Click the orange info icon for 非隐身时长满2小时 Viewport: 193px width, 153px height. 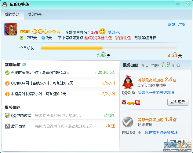(7, 94)
